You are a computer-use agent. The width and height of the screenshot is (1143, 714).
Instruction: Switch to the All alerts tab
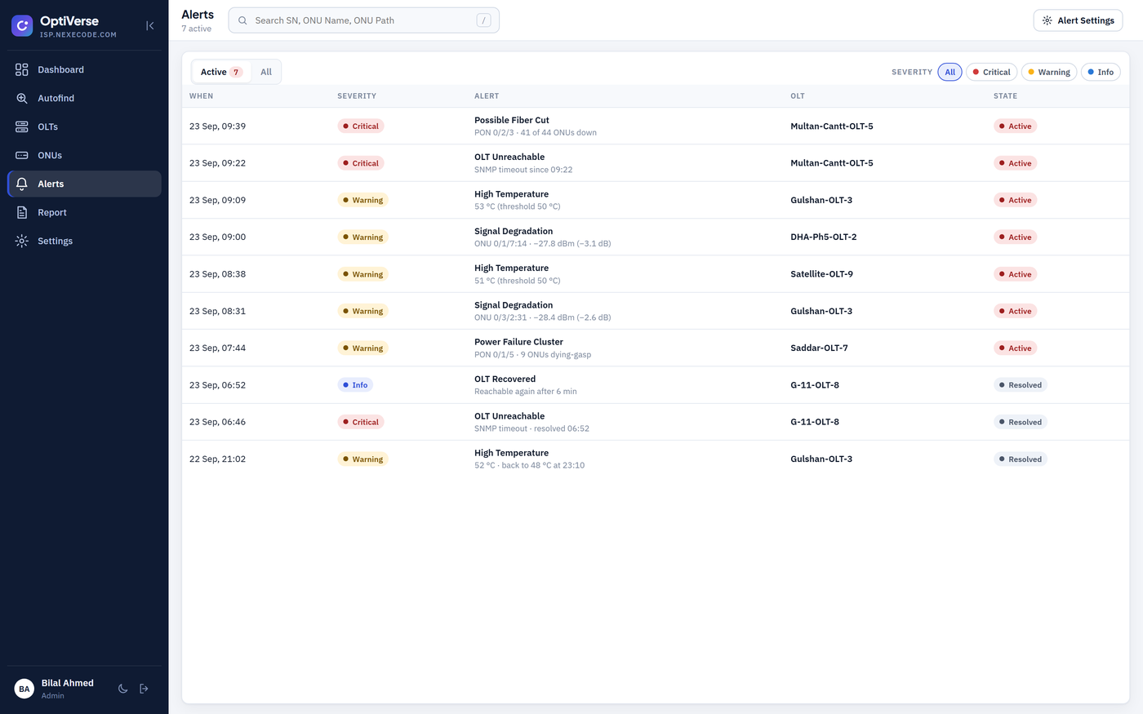(x=266, y=72)
